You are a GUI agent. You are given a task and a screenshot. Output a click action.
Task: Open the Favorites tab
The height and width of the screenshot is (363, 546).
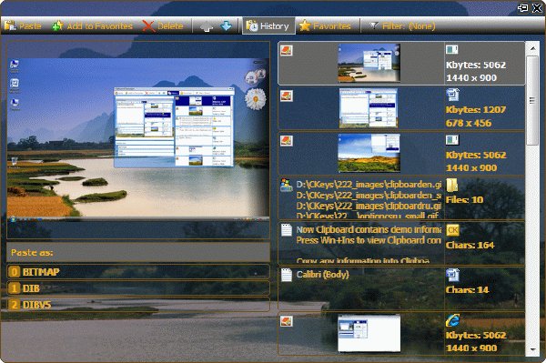(325, 26)
